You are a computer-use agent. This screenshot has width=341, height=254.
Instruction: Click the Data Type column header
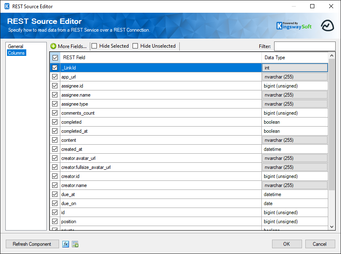pos(295,58)
